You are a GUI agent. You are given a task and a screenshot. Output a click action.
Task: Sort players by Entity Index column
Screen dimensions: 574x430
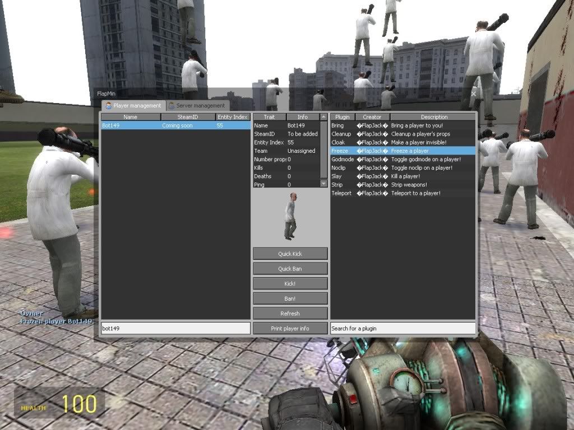point(233,117)
